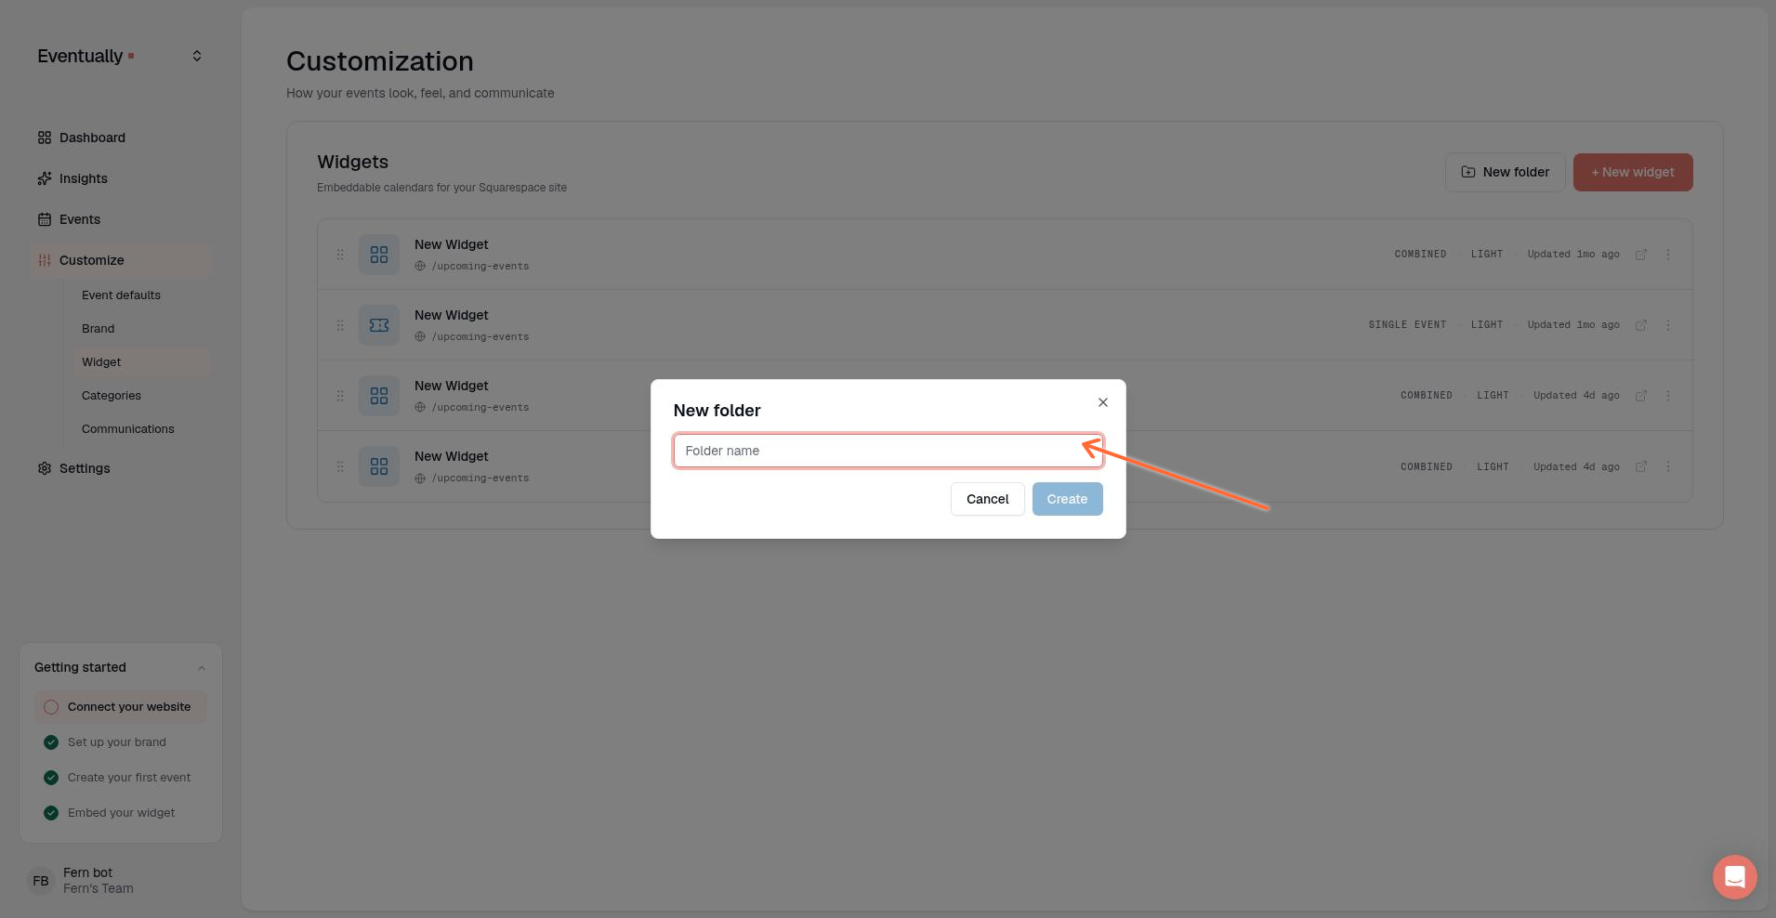Click Embed your widget item
Viewport: 1776px width, 918px height.
[121, 813]
